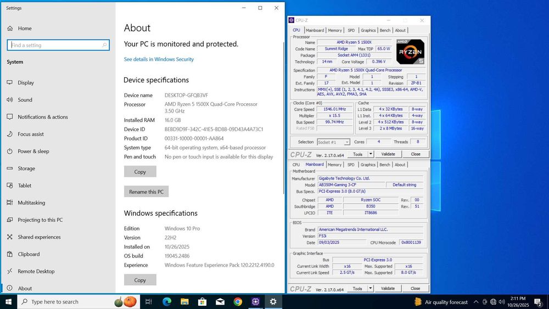Screen dimensions: 549x309
Task: Open the Socket #1 selection dropdown
Action: coord(333,142)
